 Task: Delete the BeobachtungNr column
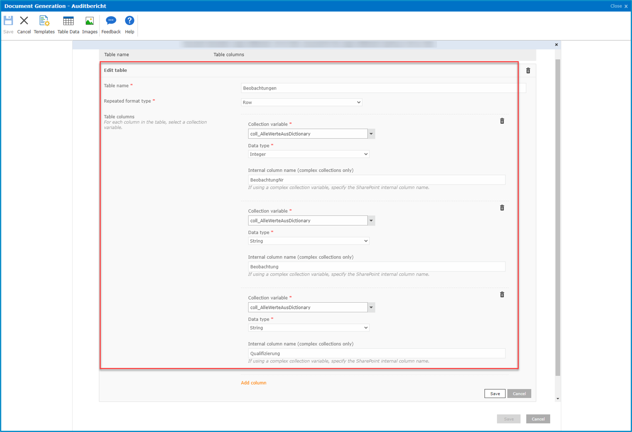[x=502, y=121]
